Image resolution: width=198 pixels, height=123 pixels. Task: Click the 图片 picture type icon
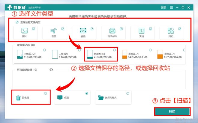coord(25,31)
